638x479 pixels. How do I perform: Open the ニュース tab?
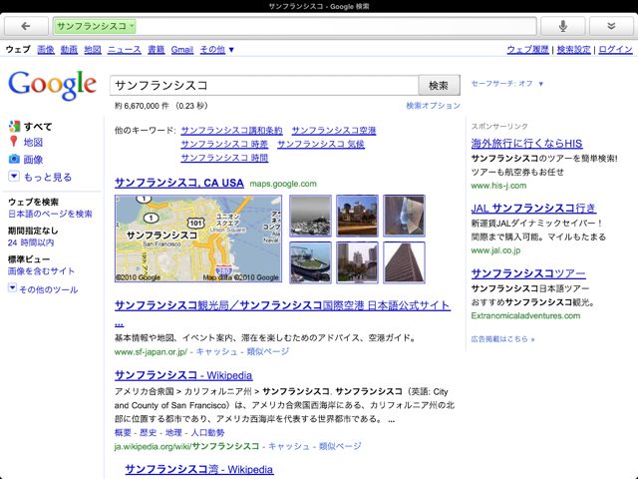[x=124, y=50]
